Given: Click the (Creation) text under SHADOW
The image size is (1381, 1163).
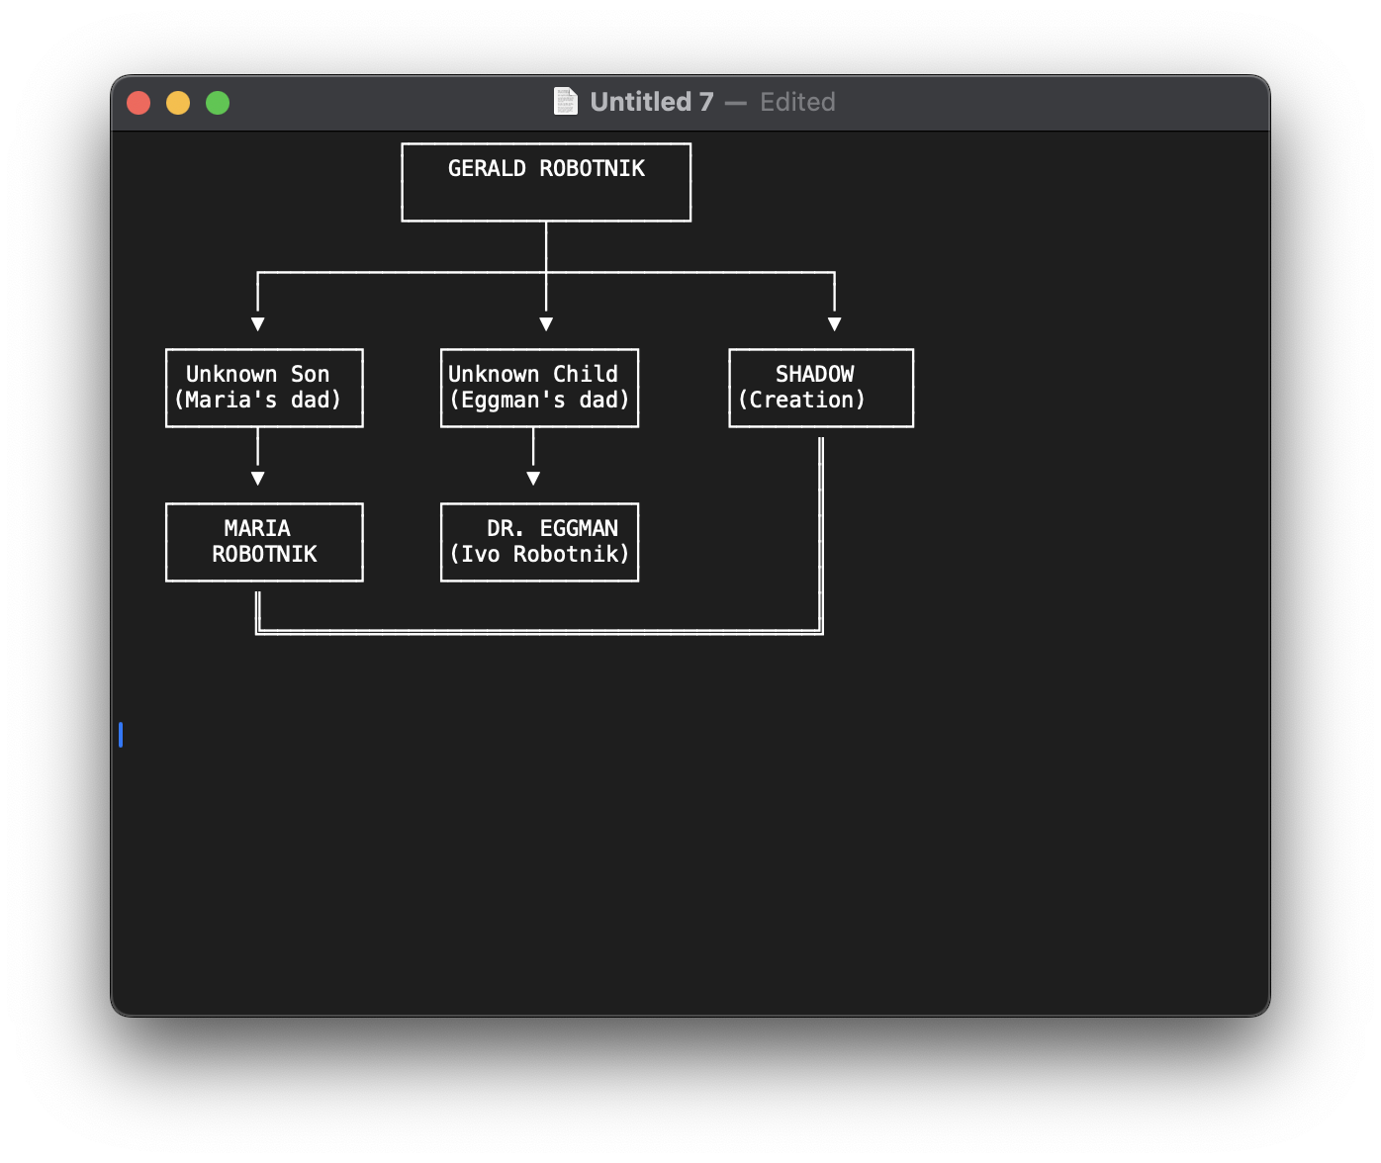Looking at the screenshot, I should coord(802,400).
